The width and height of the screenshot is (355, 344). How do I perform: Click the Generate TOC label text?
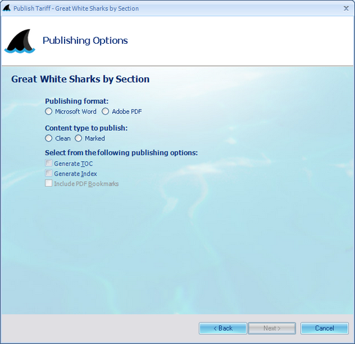(74, 164)
